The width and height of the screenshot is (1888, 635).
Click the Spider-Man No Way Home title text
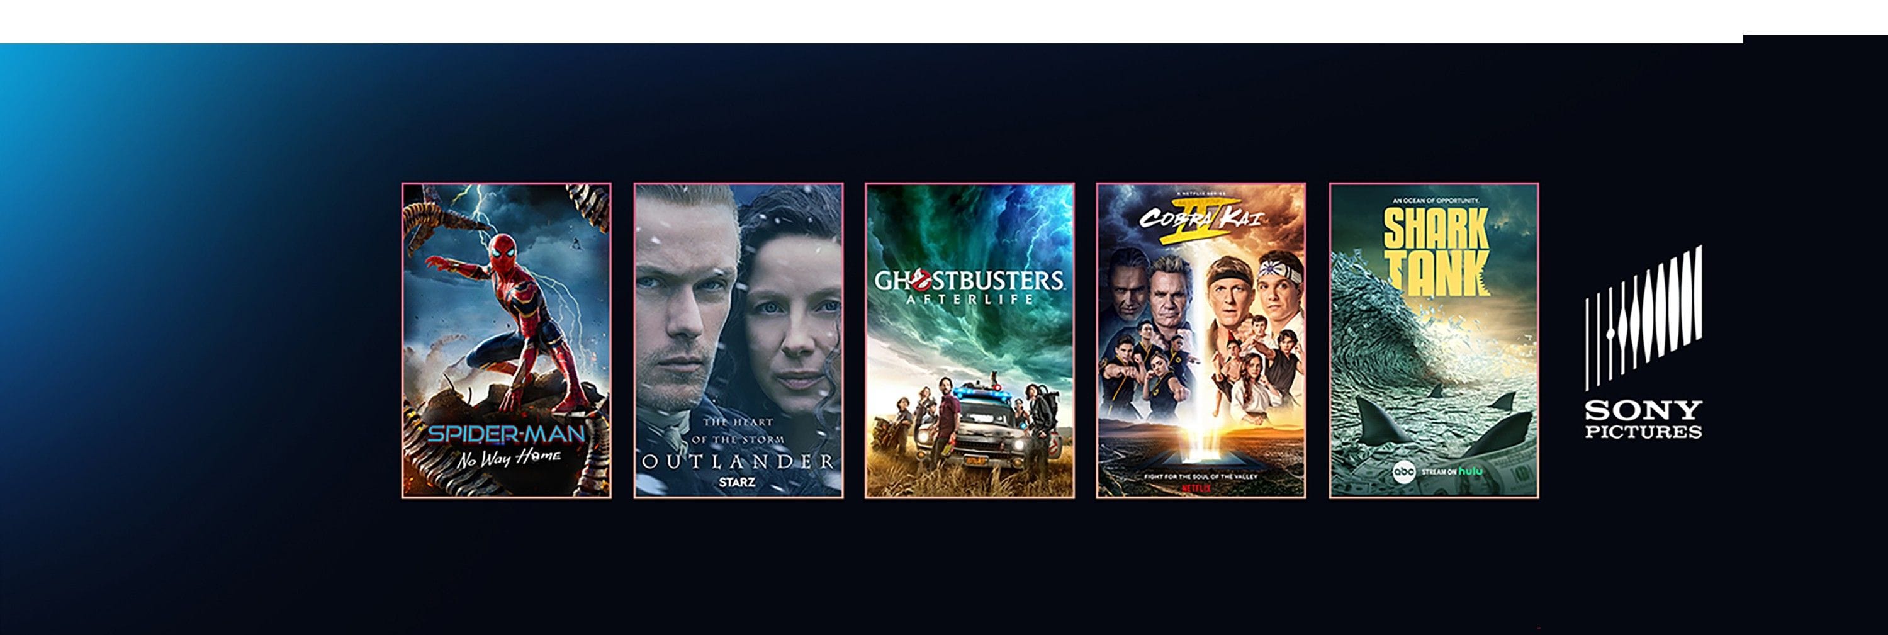(507, 444)
